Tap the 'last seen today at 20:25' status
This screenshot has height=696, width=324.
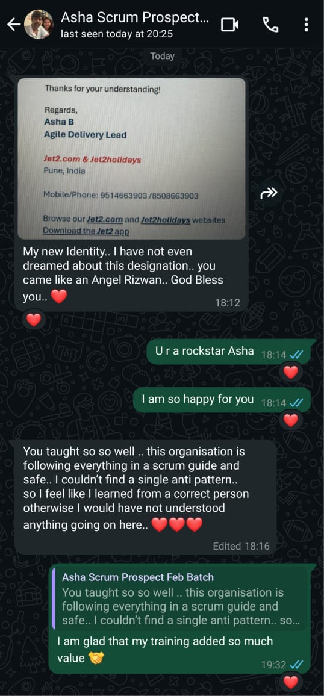pyautogui.click(x=117, y=34)
